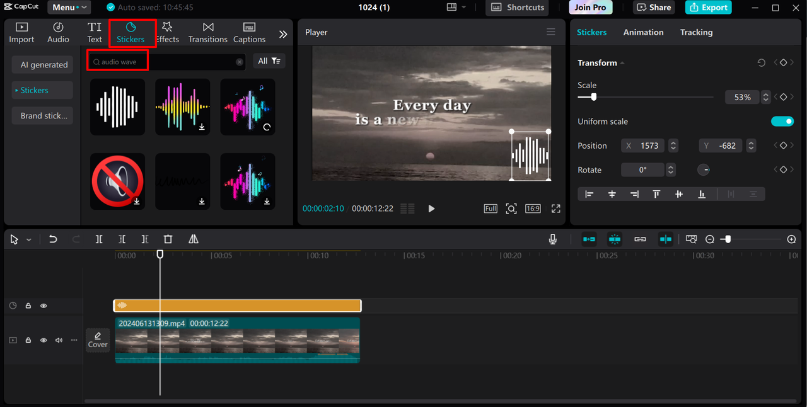Open the layout switcher dropdown
807x407 pixels.
[456, 8]
